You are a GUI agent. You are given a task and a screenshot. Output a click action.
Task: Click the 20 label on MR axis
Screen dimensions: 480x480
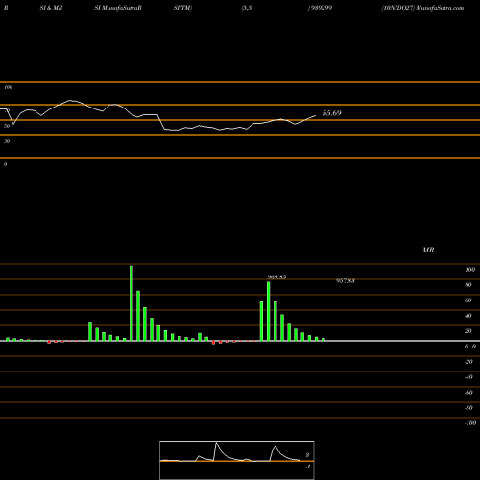(468, 331)
